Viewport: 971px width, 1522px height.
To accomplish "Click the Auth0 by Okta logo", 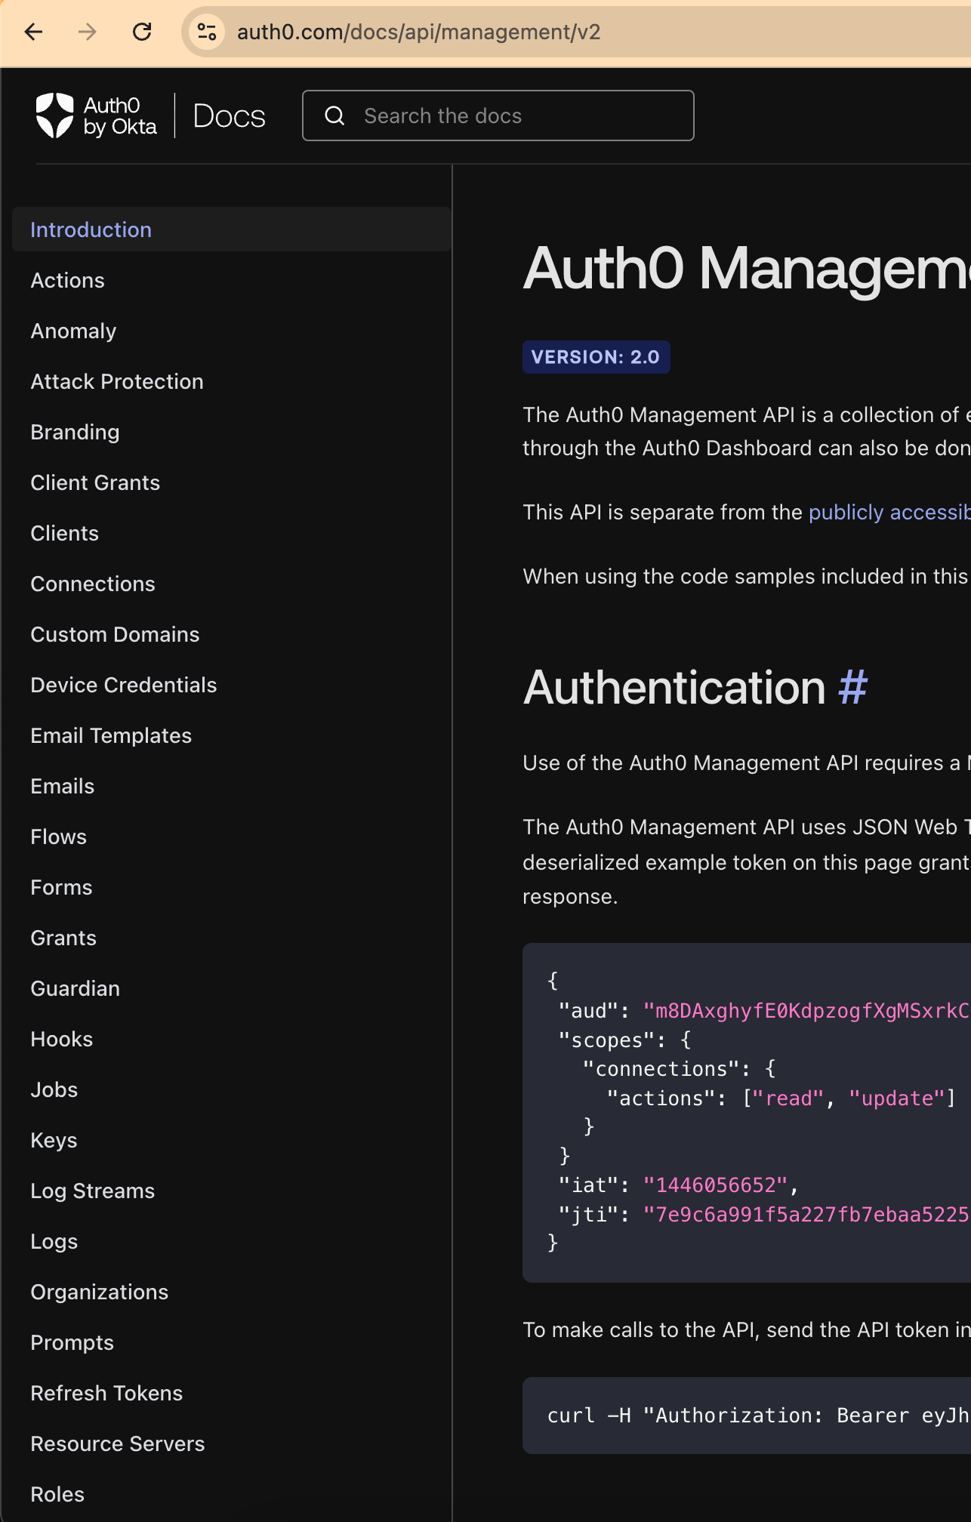I will tap(97, 116).
